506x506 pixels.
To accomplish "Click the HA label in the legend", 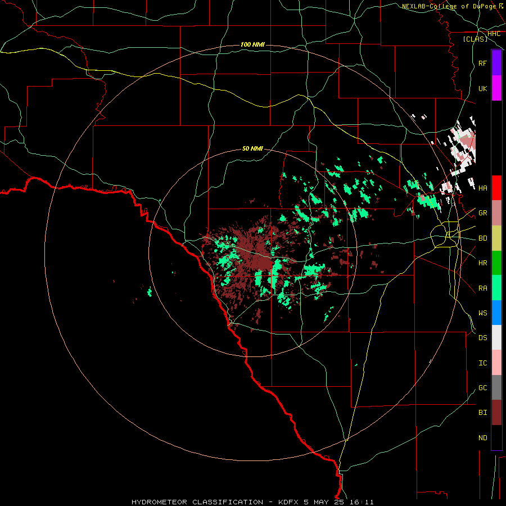I will point(482,188).
